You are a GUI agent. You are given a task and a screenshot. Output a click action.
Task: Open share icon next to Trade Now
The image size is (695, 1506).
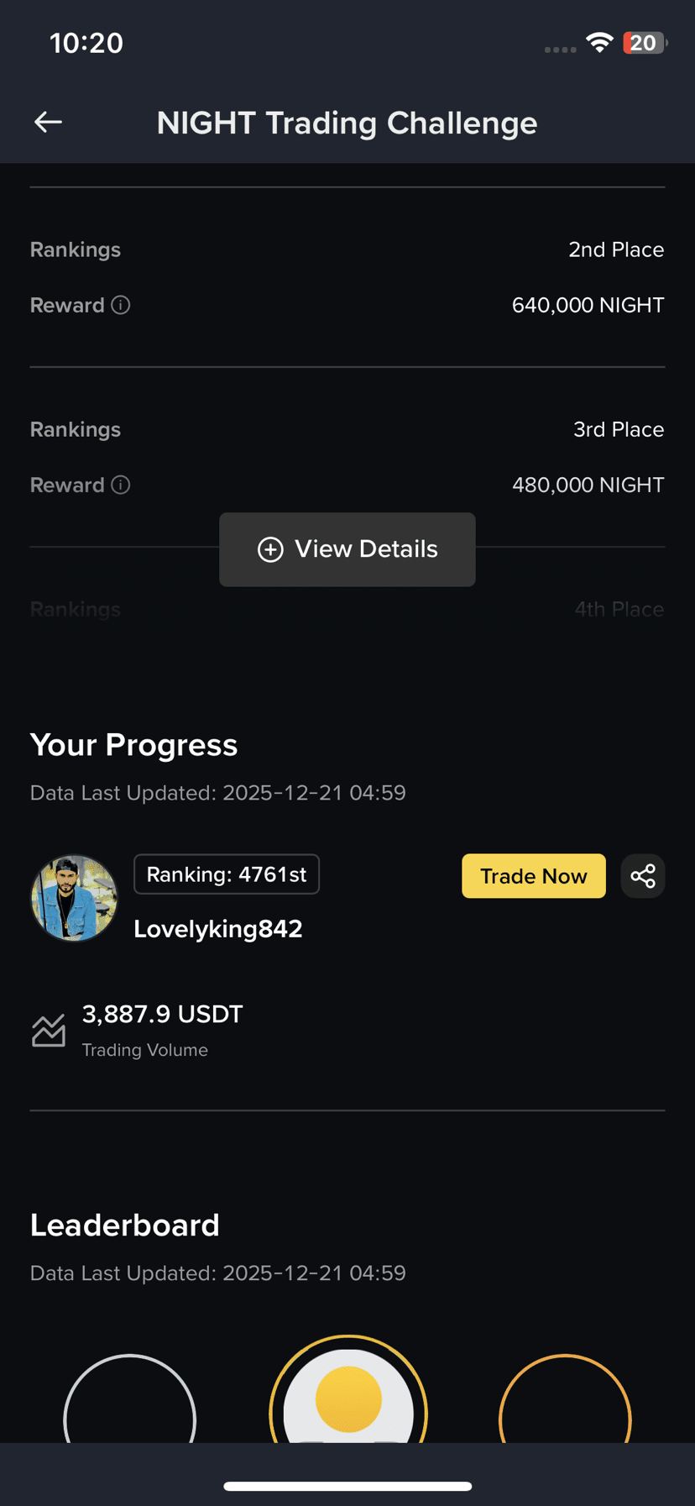643,876
